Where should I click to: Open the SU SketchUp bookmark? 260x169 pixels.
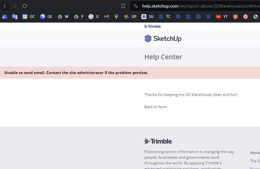(x=147, y=17)
